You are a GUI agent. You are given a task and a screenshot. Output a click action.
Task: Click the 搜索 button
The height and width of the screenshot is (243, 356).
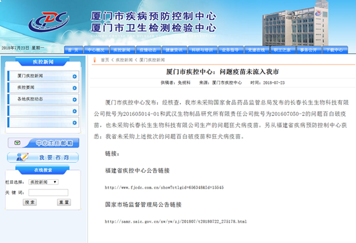[30, 202]
